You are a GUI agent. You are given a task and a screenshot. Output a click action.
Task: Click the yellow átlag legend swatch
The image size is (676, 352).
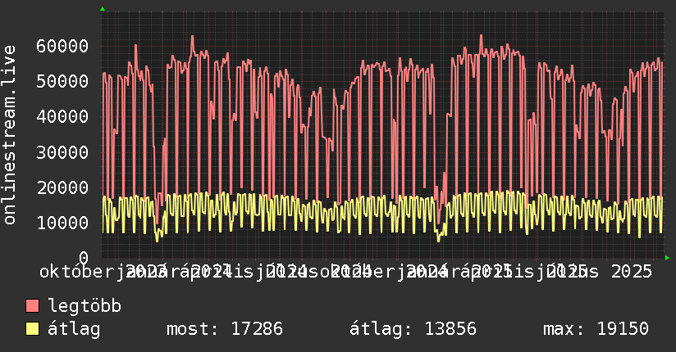(x=32, y=329)
